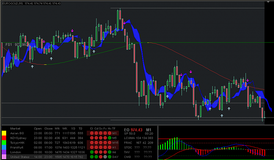Click the oscillator histogram sub-window
Viewport: 274px width, 160px height.
pos(216,143)
